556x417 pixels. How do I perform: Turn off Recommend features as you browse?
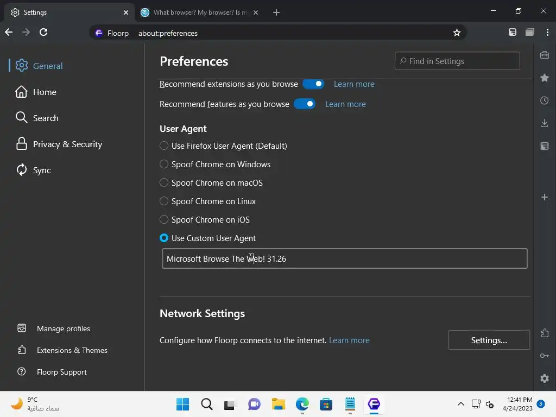click(x=305, y=104)
